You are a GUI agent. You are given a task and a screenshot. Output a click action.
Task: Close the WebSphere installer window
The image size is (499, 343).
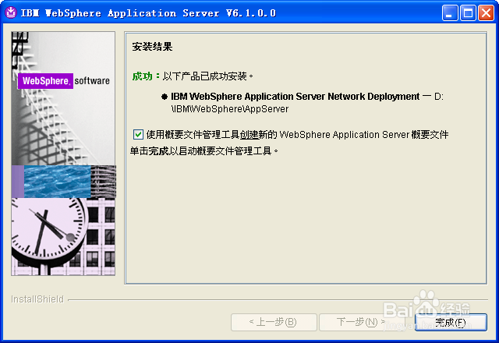[486, 13]
